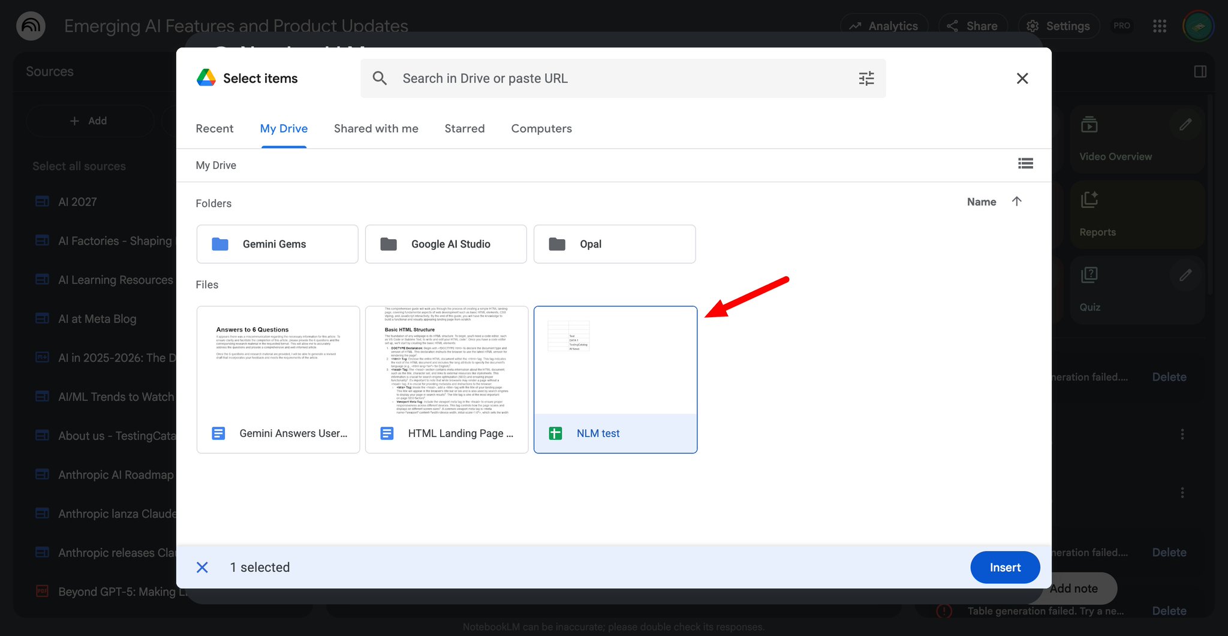
Task: Open the Opal folder
Action: tap(615, 244)
